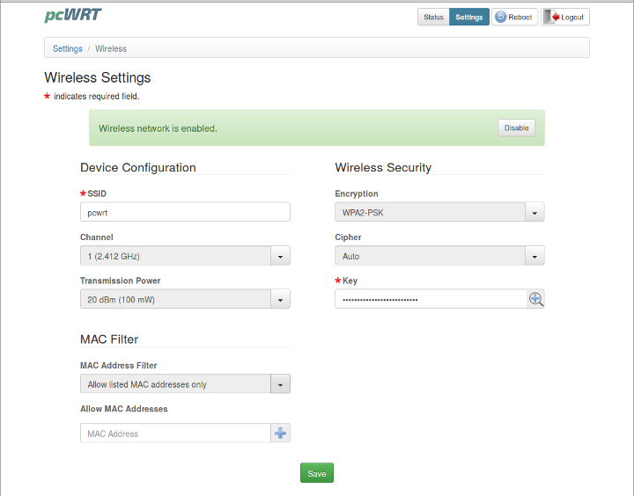
Task: Switch to the Status tab
Action: (433, 17)
